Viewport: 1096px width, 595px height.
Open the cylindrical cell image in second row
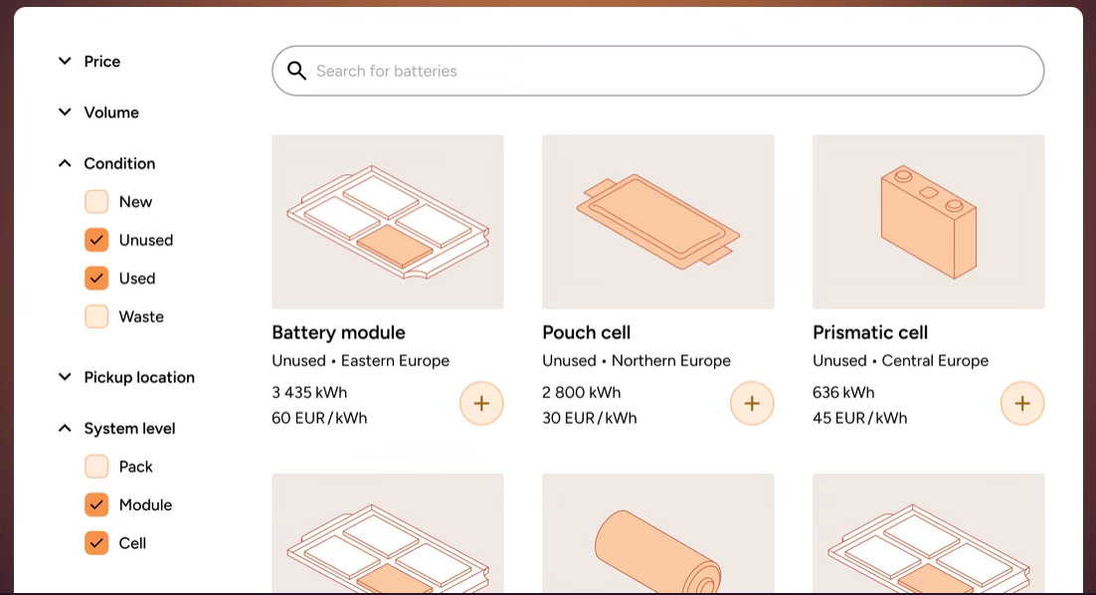coord(658,534)
